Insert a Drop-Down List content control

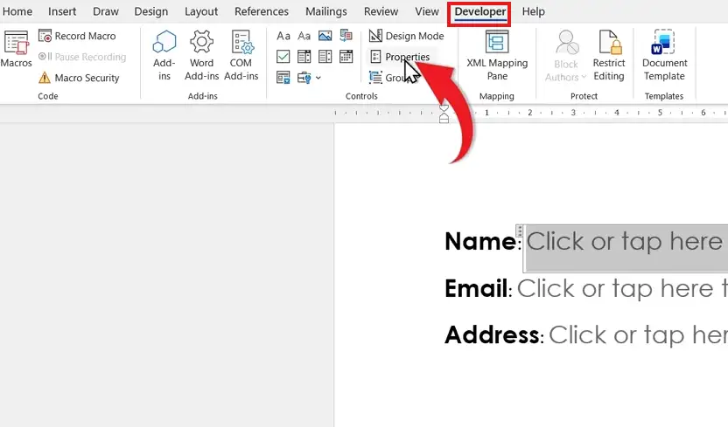325,57
